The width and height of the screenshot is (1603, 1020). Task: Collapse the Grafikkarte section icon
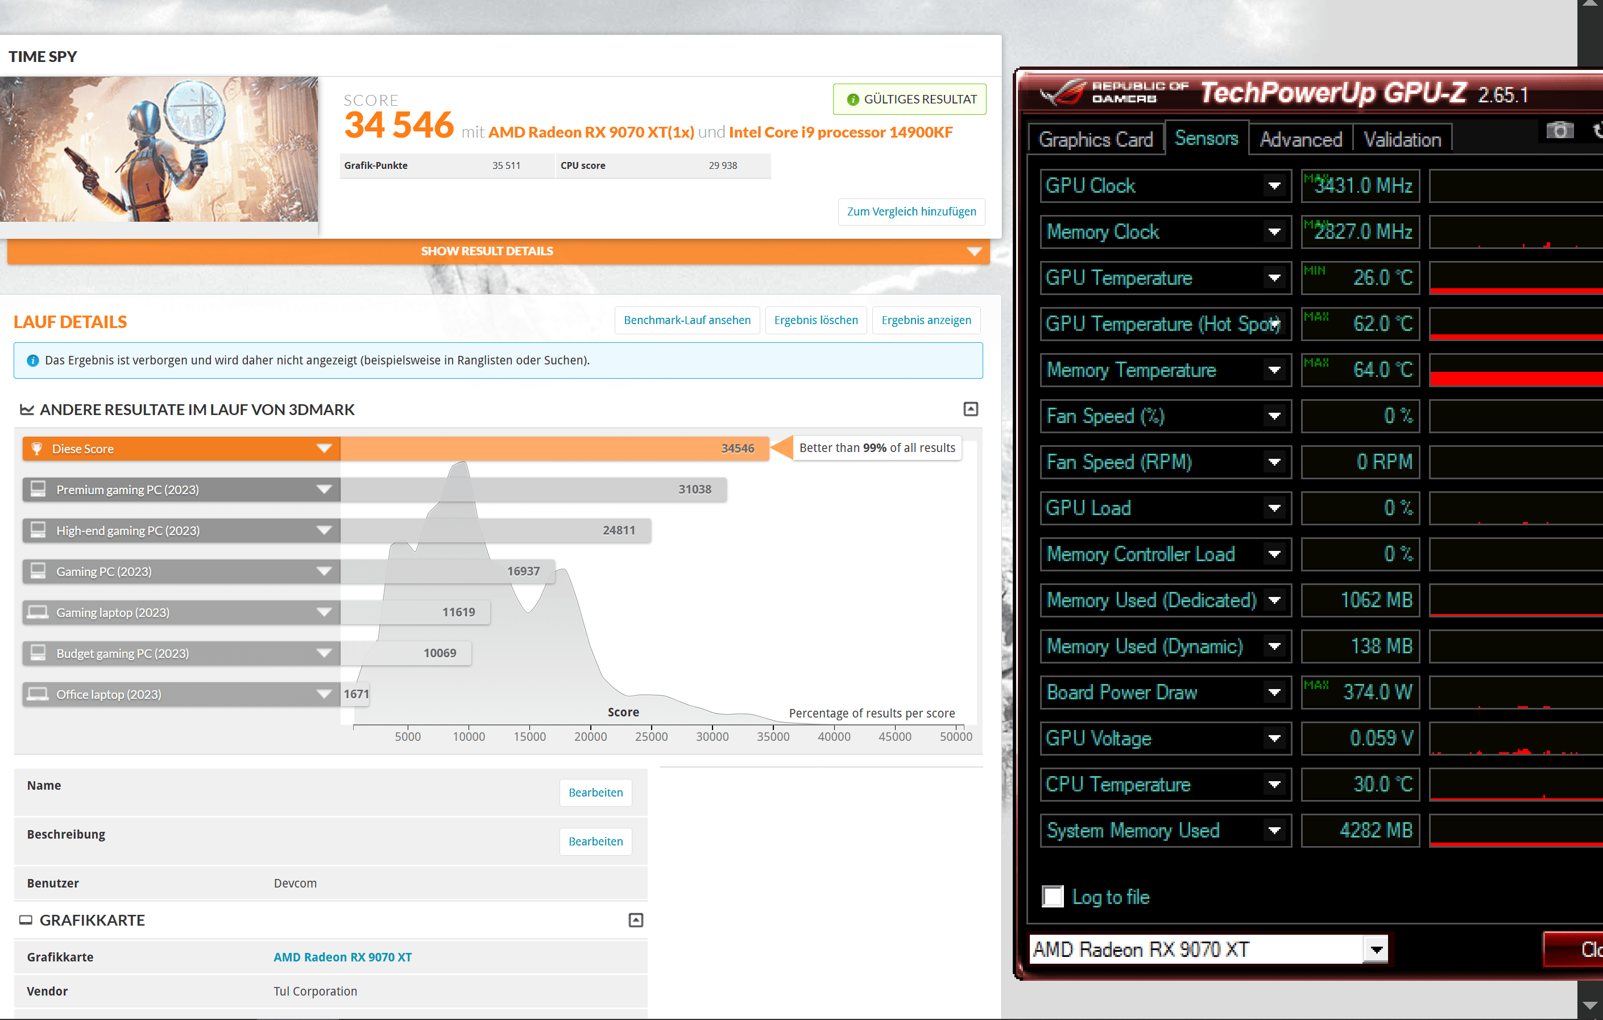[636, 920]
